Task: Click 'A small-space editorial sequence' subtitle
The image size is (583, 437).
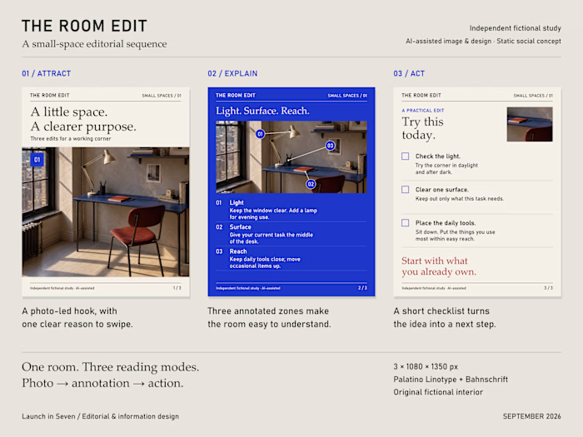Action: [94, 44]
